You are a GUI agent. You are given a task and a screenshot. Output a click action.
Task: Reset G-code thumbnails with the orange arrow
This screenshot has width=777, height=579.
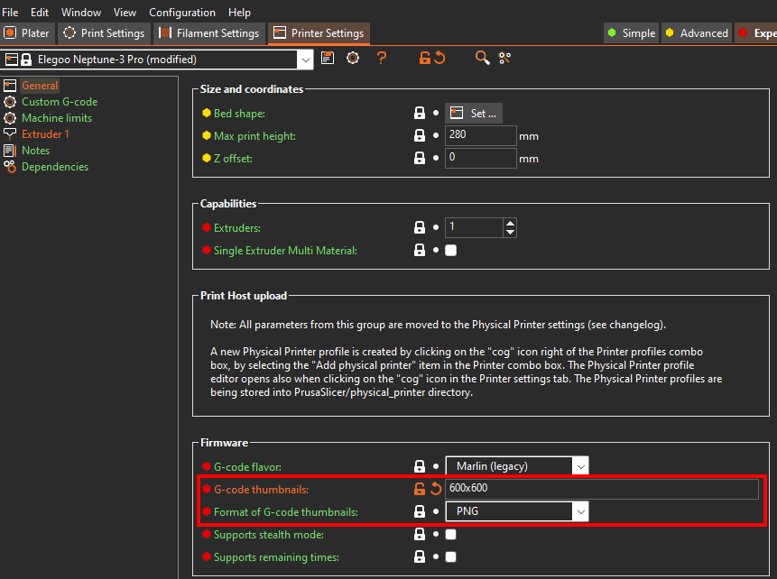click(435, 489)
